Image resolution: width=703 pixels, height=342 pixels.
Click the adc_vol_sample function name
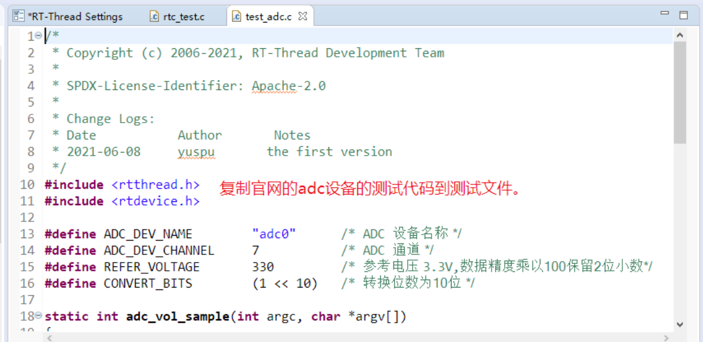pyautogui.click(x=178, y=316)
